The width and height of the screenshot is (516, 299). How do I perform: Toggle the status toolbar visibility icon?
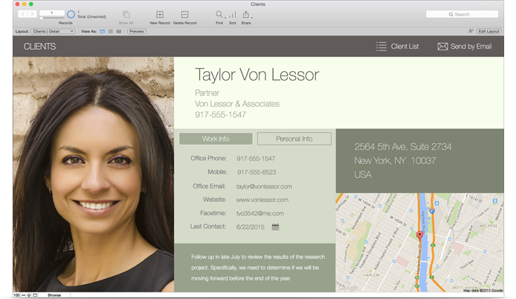(x=35, y=295)
